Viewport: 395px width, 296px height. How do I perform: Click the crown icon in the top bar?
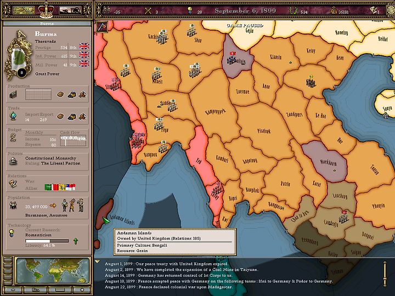[x=46, y=9]
